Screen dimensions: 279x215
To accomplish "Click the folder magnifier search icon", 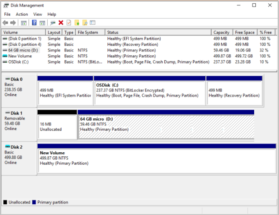I will [x=84, y=23].
